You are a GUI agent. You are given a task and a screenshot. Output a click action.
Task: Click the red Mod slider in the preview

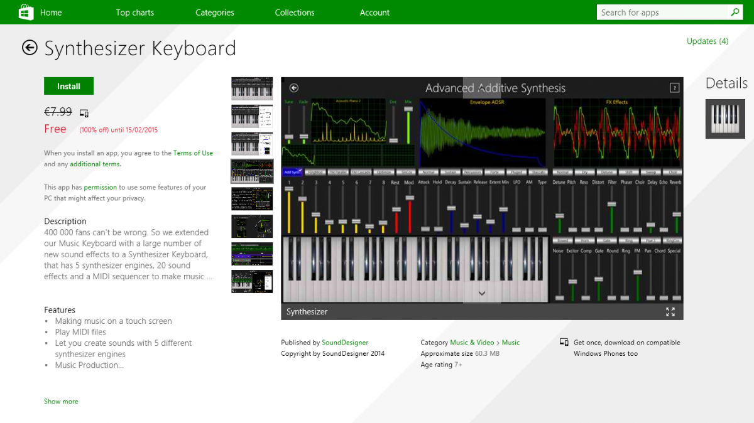tap(410, 210)
